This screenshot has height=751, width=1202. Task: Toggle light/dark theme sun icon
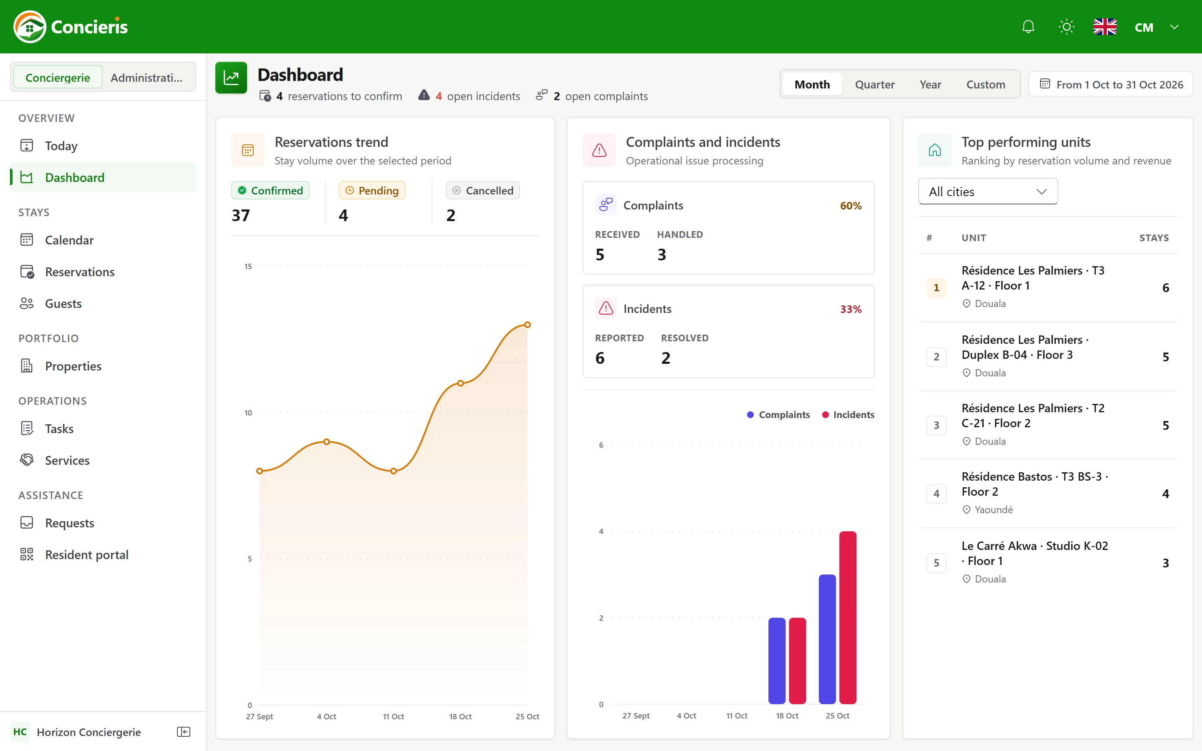[x=1066, y=27]
